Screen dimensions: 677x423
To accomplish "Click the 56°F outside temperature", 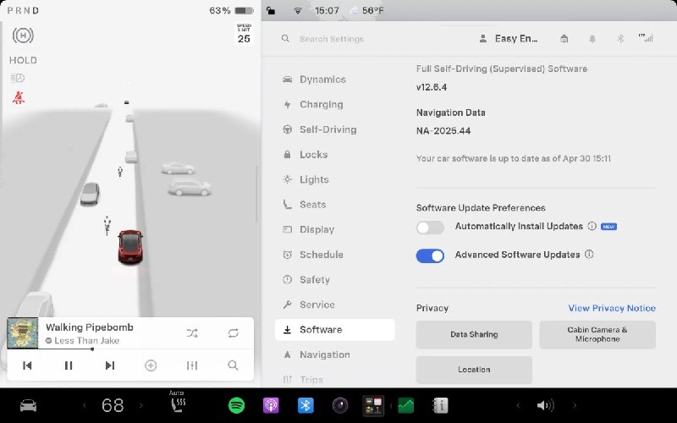I will (x=372, y=11).
